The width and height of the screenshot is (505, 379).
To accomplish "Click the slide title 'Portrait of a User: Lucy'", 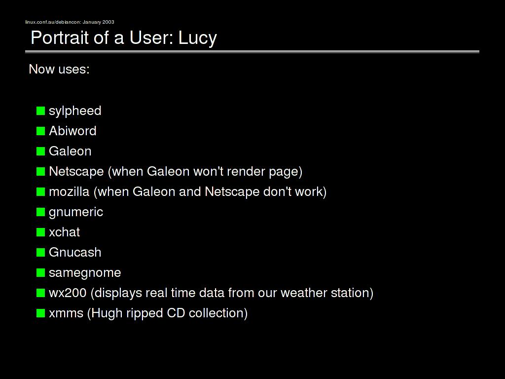I will (x=124, y=38).
